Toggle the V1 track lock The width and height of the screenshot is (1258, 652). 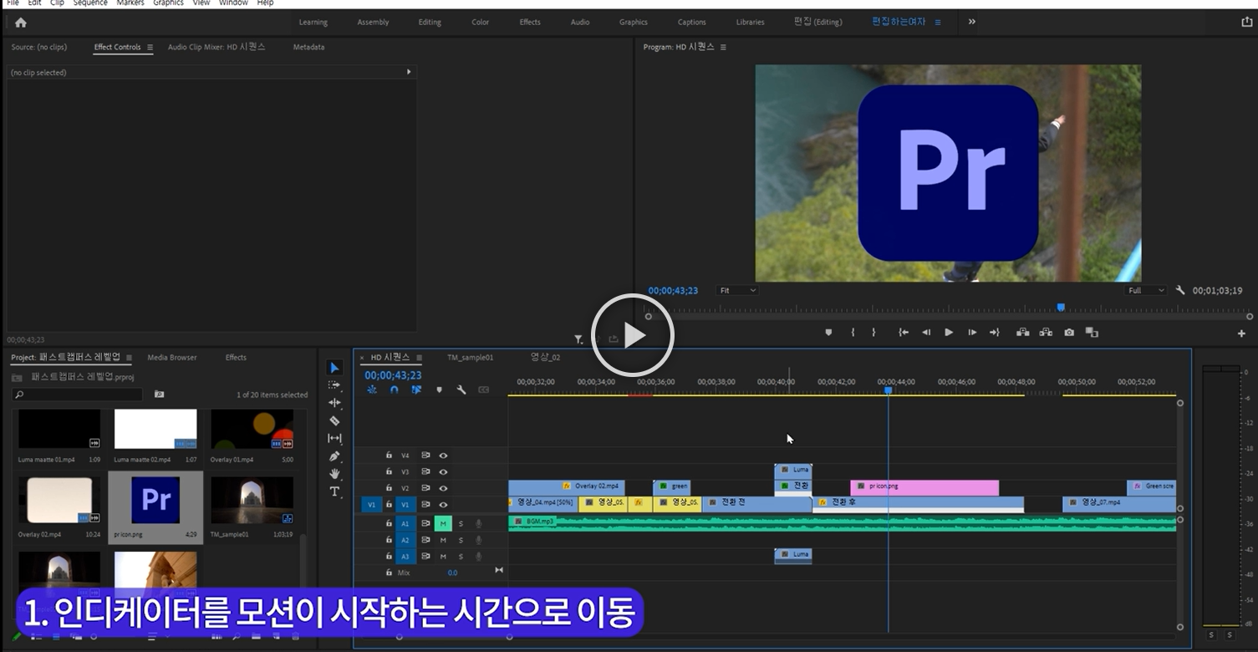click(389, 505)
